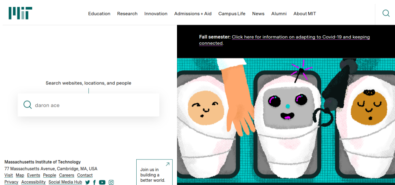395x185 pixels.
Task: Open the Alumni page
Action: (x=279, y=14)
